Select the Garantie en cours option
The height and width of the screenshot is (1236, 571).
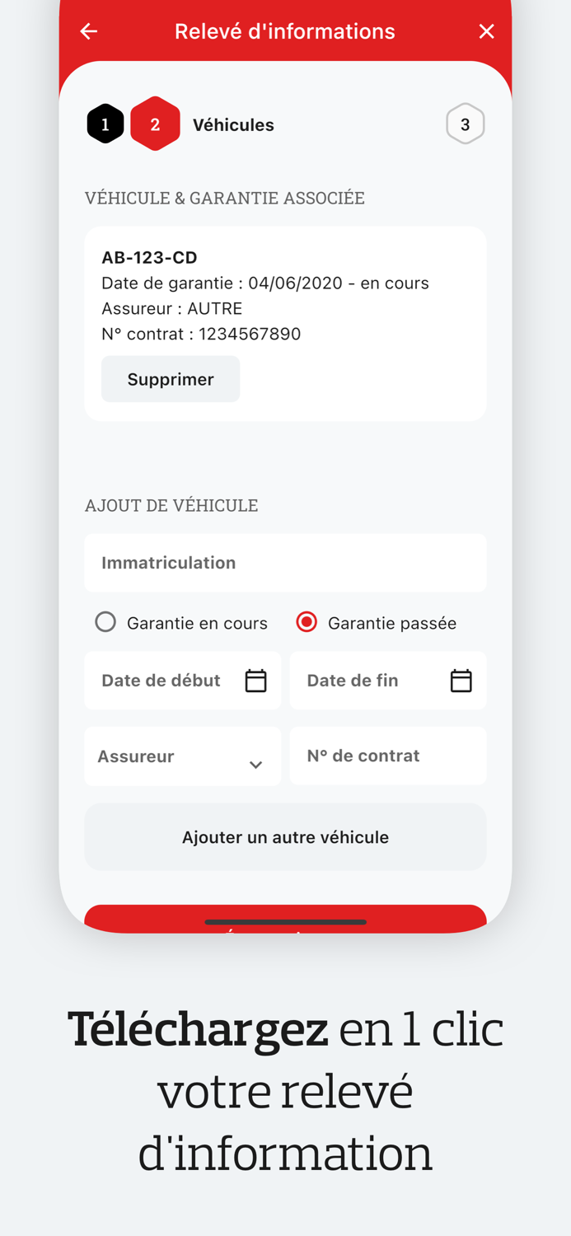[105, 622]
